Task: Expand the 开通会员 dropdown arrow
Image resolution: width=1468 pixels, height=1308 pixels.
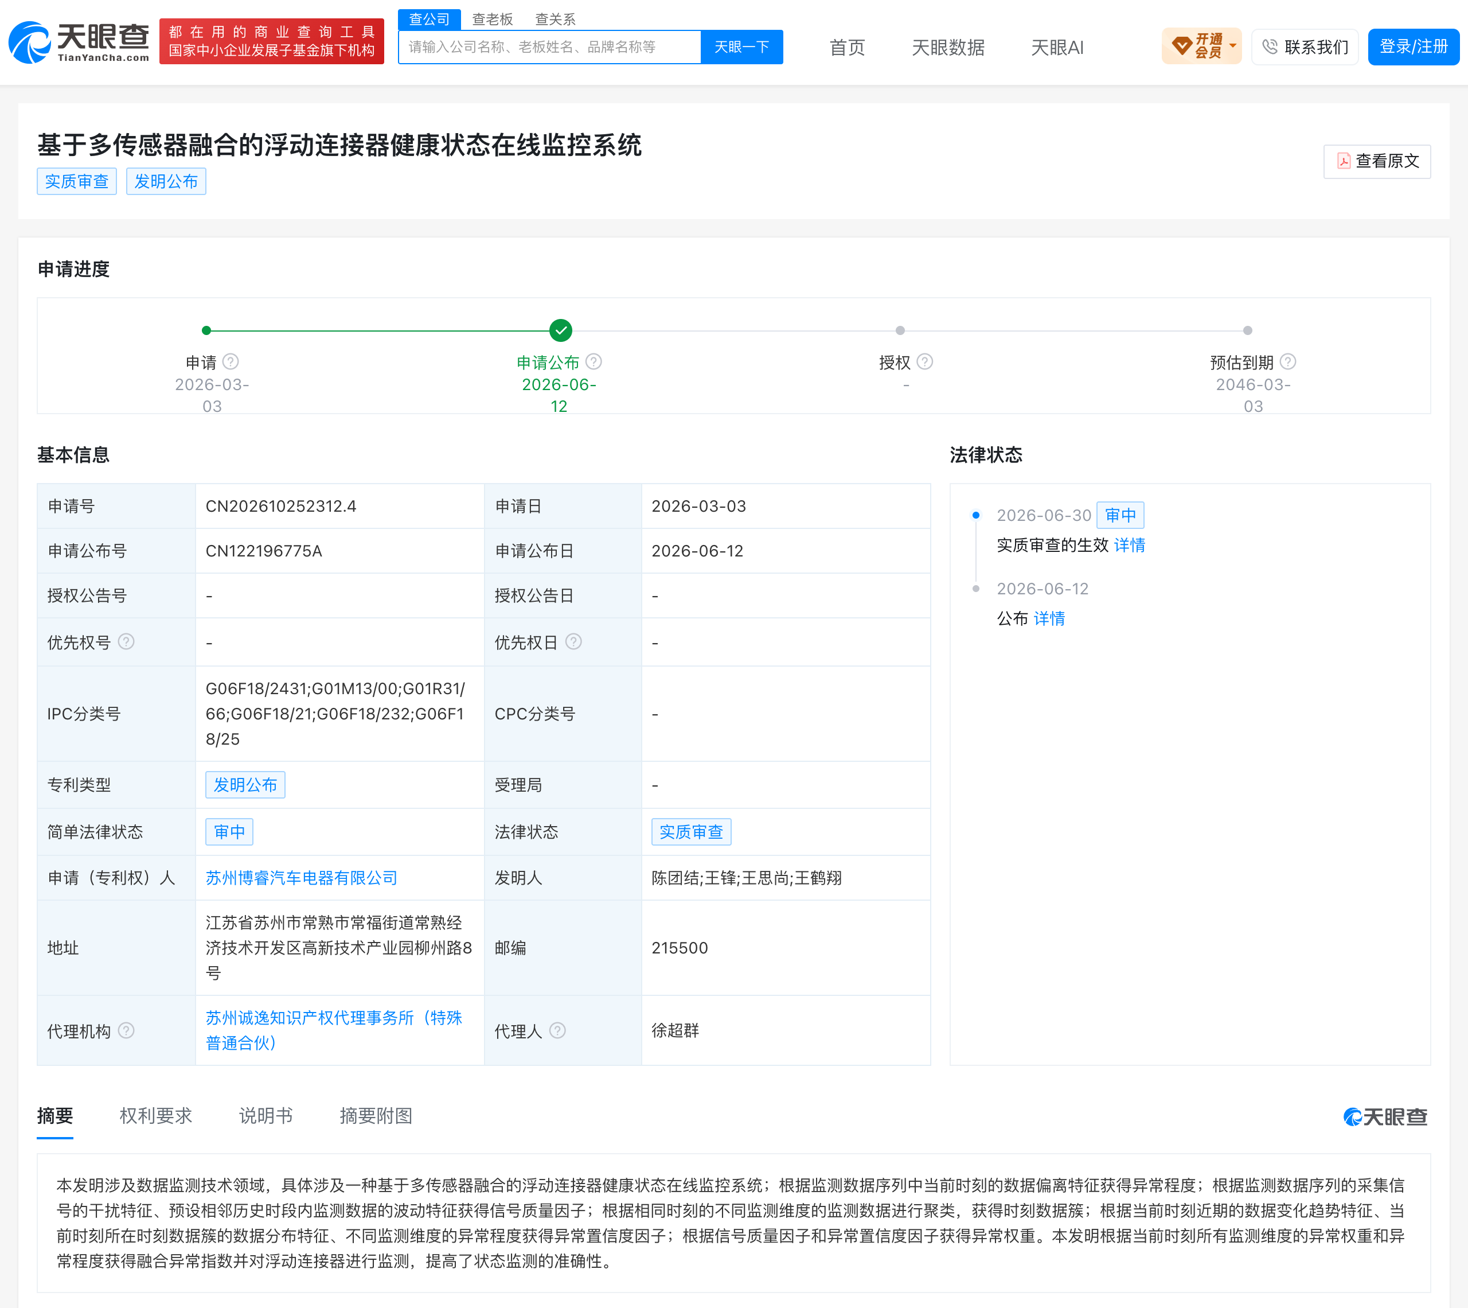Action: (1233, 46)
